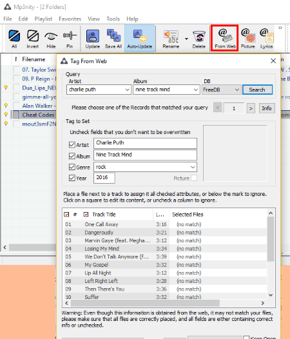Click the track list scroll-down arrow

(271, 295)
